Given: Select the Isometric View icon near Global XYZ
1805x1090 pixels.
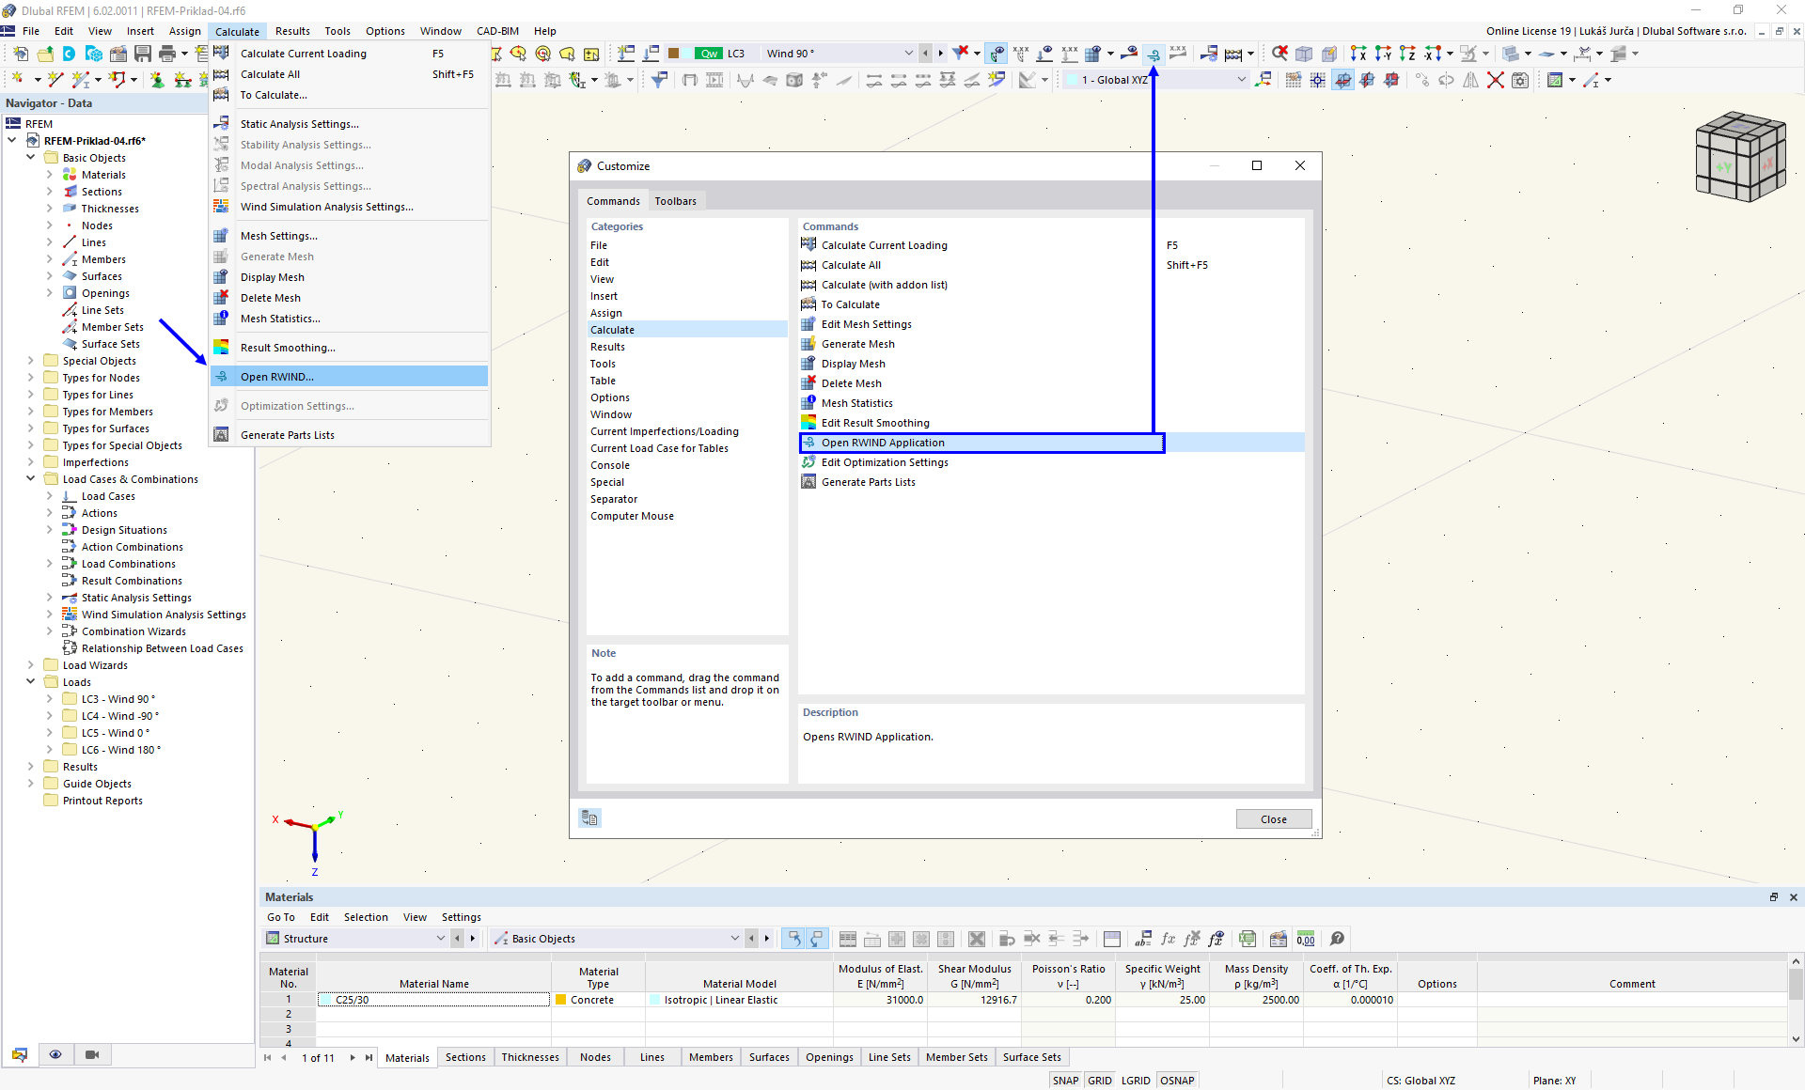Looking at the screenshot, I should [x=1263, y=80].
